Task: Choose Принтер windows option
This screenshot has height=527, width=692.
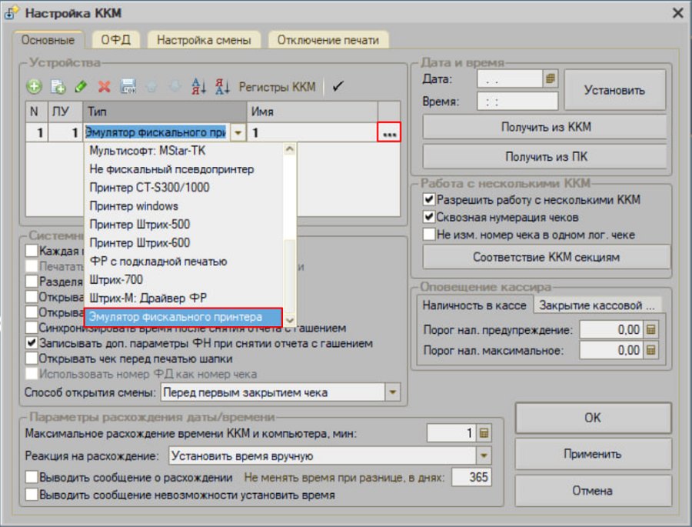Action: [184, 206]
